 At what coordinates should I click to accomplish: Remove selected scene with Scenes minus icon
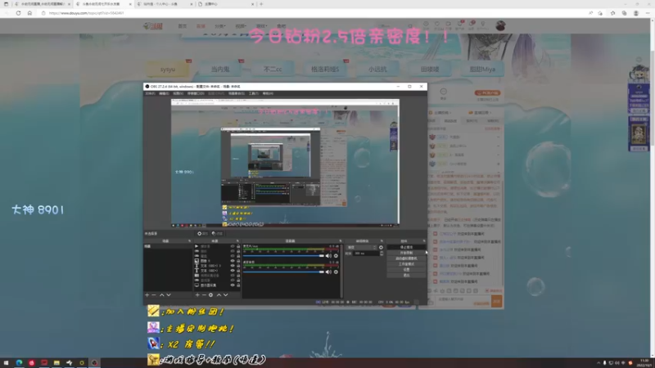tap(154, 295)
